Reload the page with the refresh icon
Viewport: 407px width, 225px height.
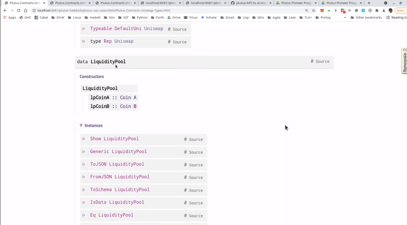(19, 11)
